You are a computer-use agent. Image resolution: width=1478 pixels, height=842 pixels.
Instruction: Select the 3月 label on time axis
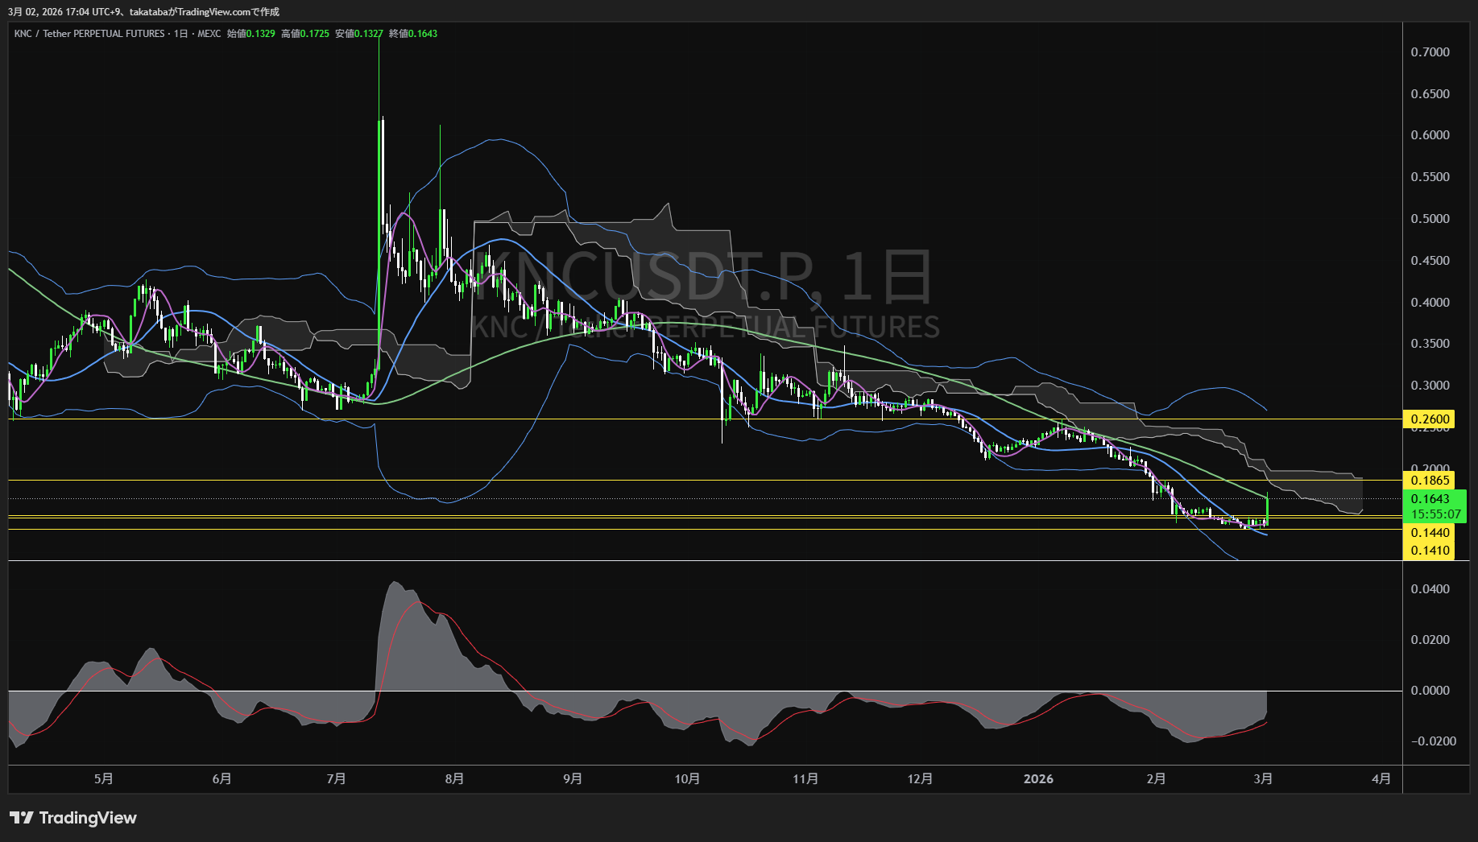[1263, 778]
